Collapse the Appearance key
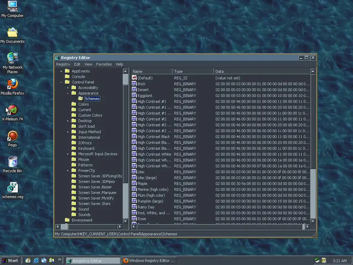 (68, 93)
